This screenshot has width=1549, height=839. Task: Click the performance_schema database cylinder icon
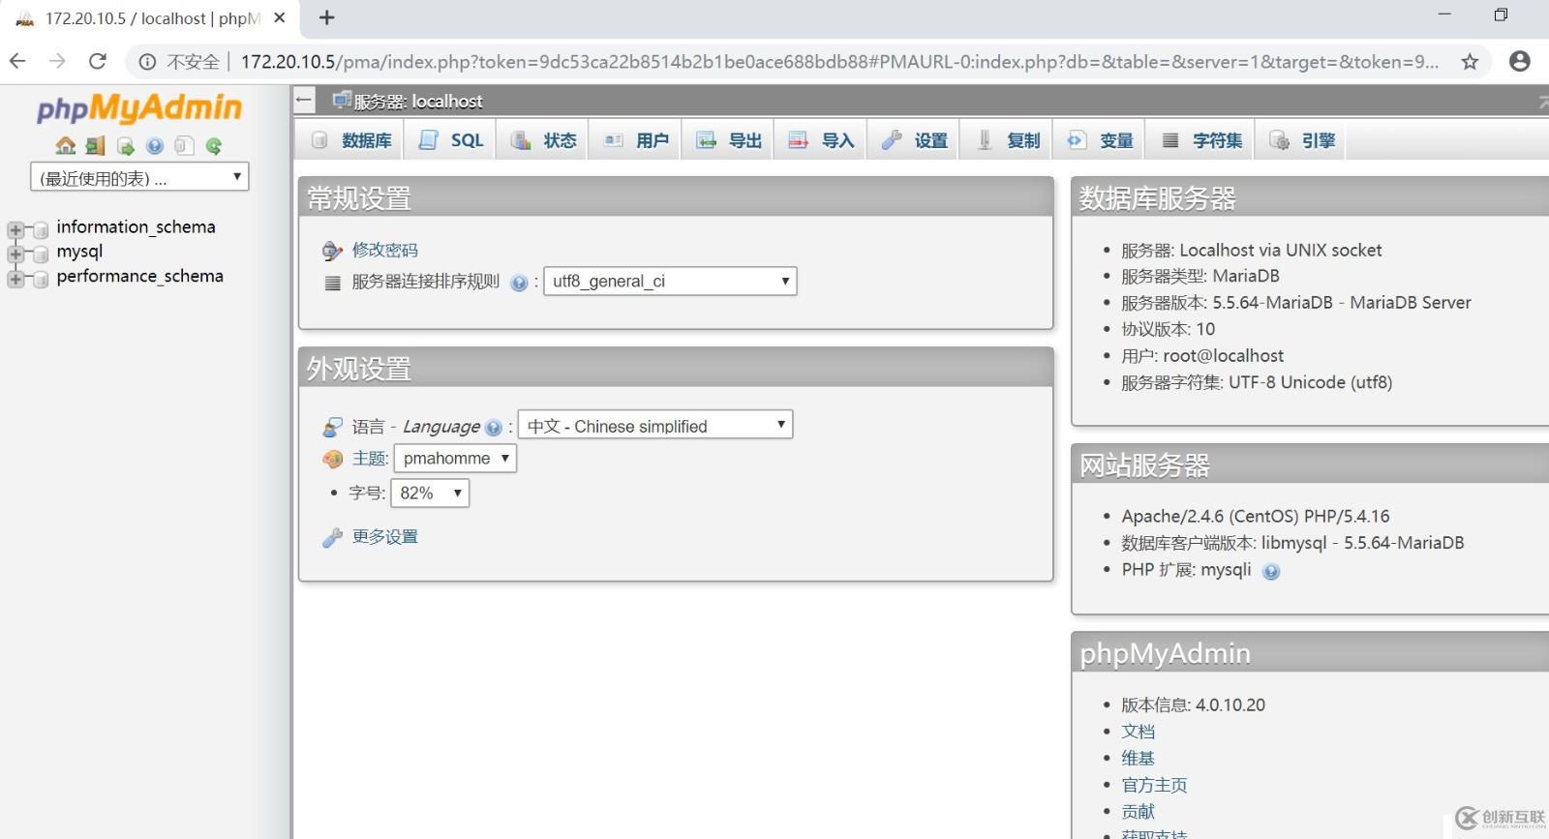click(x=41, y=279)
